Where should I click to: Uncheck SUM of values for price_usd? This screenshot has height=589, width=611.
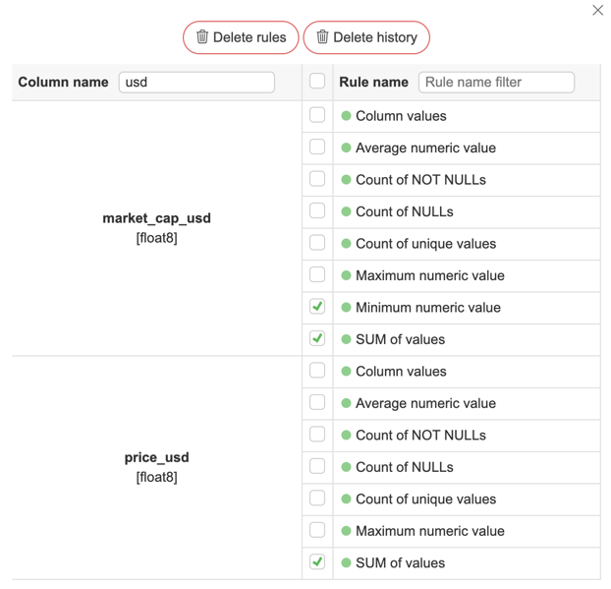[317, 562]
